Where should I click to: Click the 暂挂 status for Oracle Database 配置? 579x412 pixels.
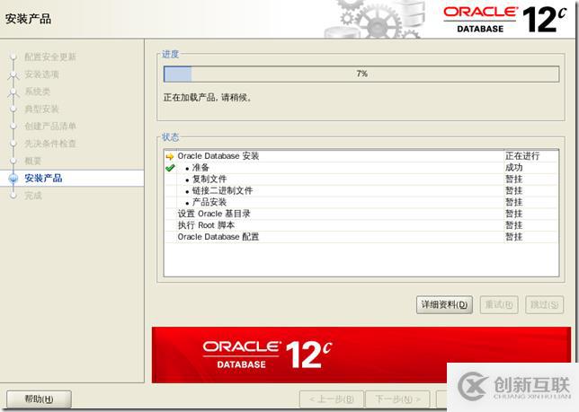513,237
